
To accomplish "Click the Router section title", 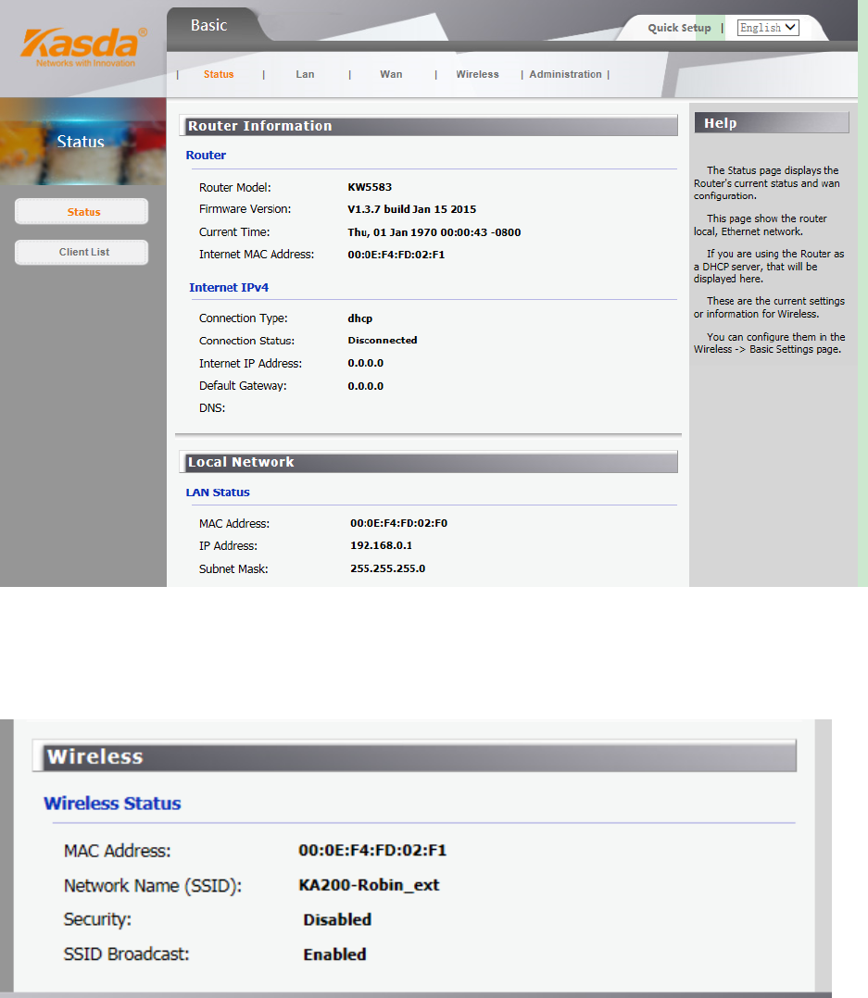I will click(206, 156).
